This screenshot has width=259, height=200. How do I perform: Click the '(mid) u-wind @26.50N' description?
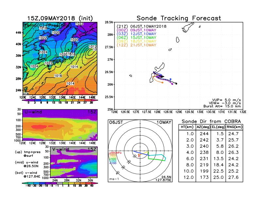(x=26, y=164)
